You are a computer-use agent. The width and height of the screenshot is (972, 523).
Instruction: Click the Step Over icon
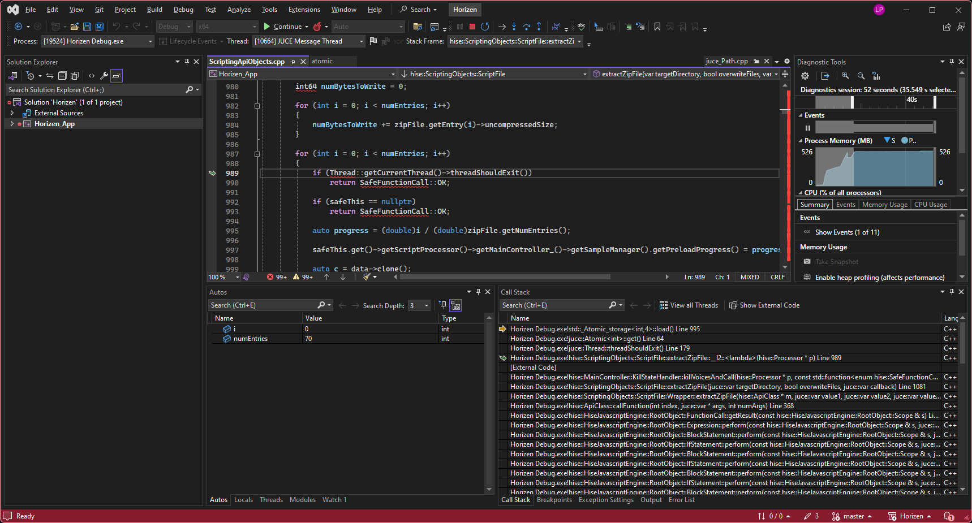click(526, 27)
